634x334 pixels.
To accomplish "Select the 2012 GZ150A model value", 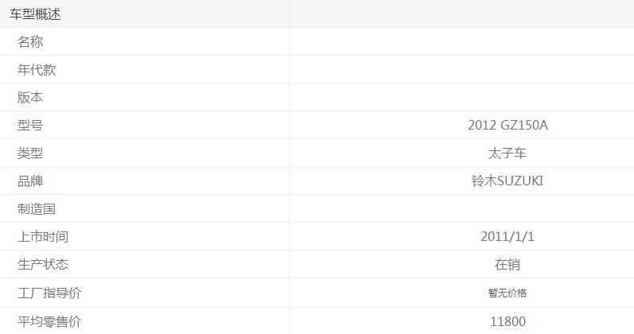I will (x=508, y=126).
